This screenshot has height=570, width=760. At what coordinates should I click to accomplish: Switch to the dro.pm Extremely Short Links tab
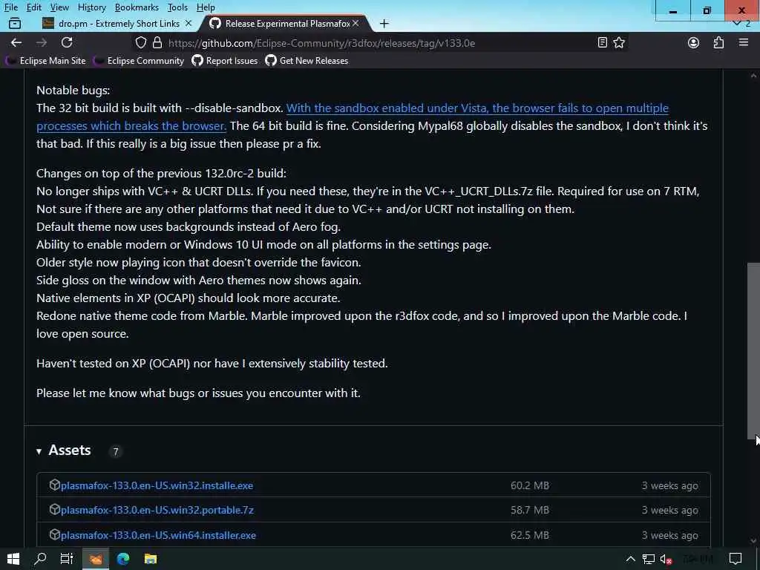pos(117,23)
